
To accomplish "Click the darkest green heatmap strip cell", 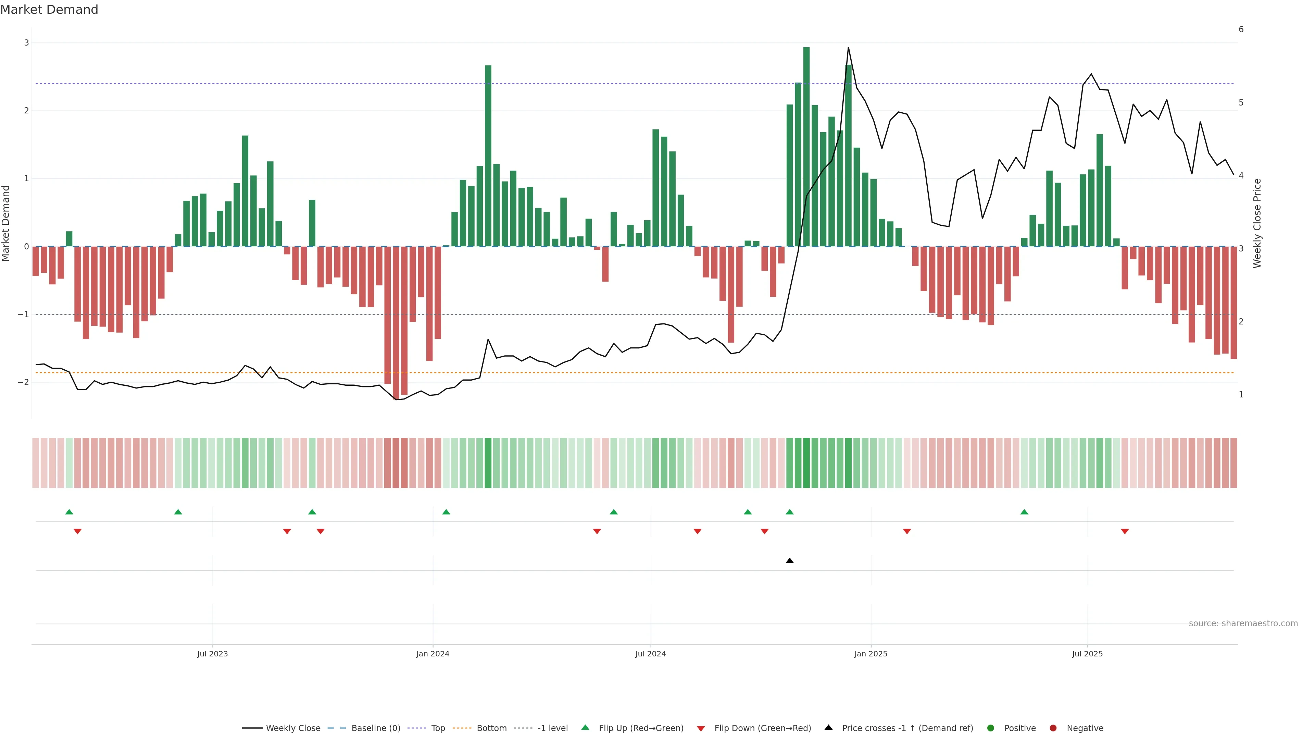I will pos(806,463).
